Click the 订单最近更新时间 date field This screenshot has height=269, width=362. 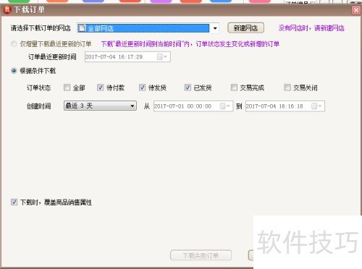point(127,57)
